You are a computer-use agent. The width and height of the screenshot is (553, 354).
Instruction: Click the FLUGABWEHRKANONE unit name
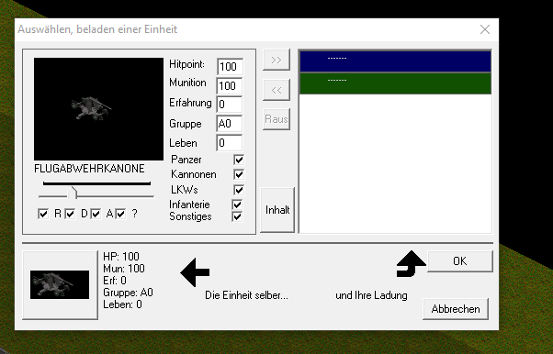pos(89,169)
